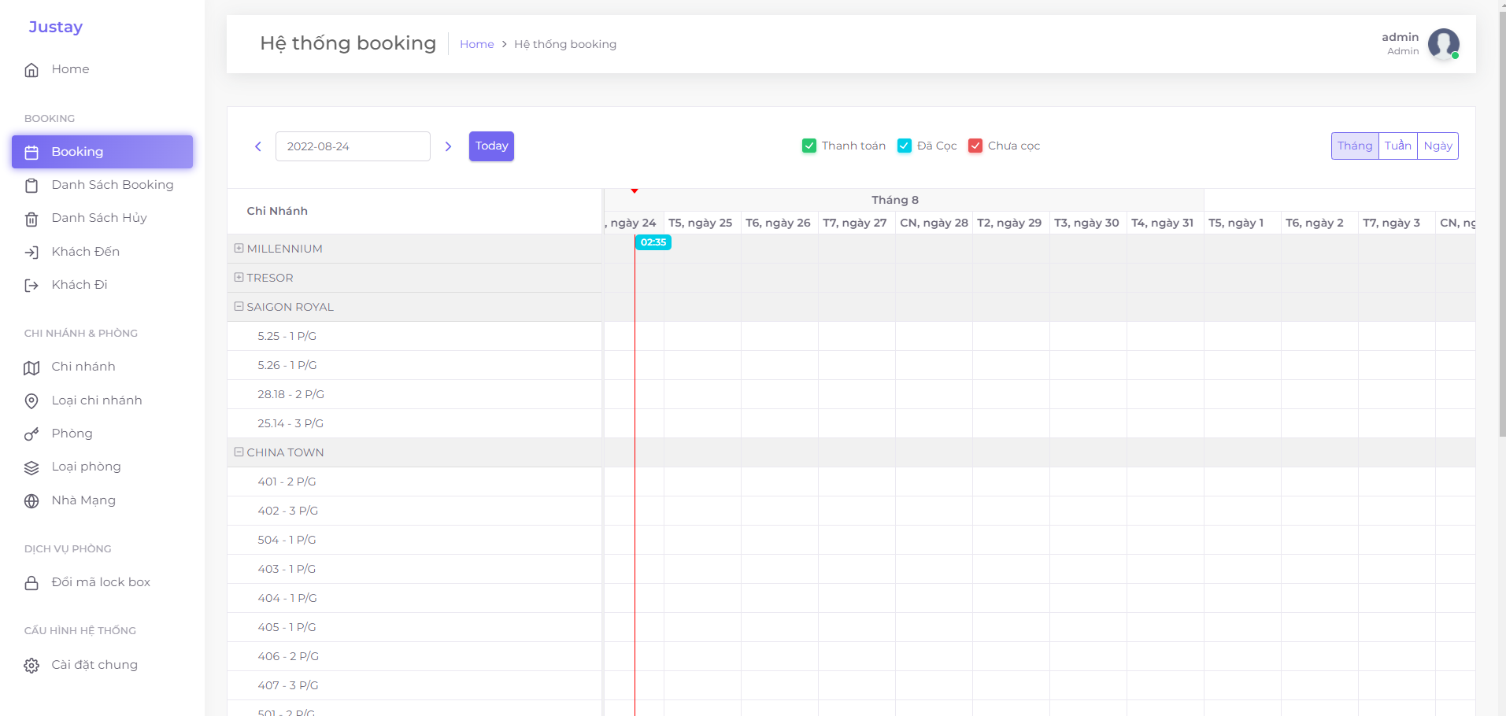Click the date input field showing 2022-08-24
Image resolution: width=1506 pixels, height=716 pixels.
coord(353,146)
